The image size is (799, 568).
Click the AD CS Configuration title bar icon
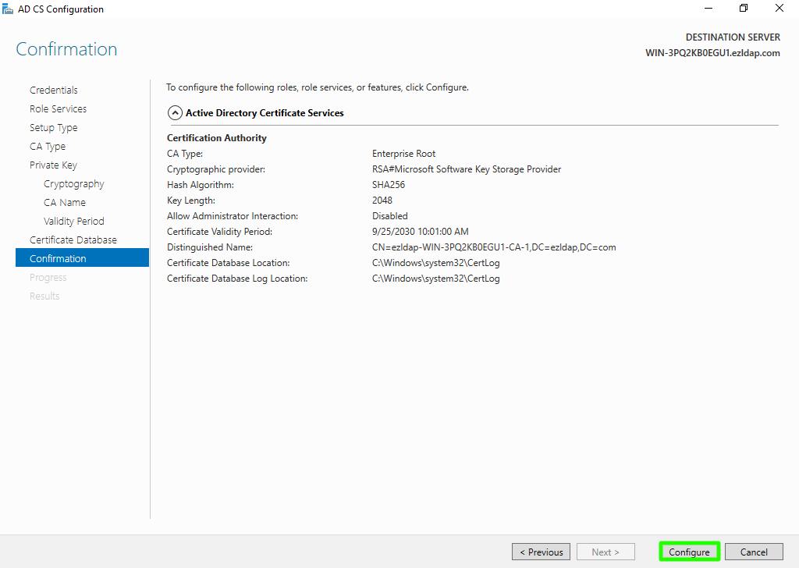tap(8, 9)
